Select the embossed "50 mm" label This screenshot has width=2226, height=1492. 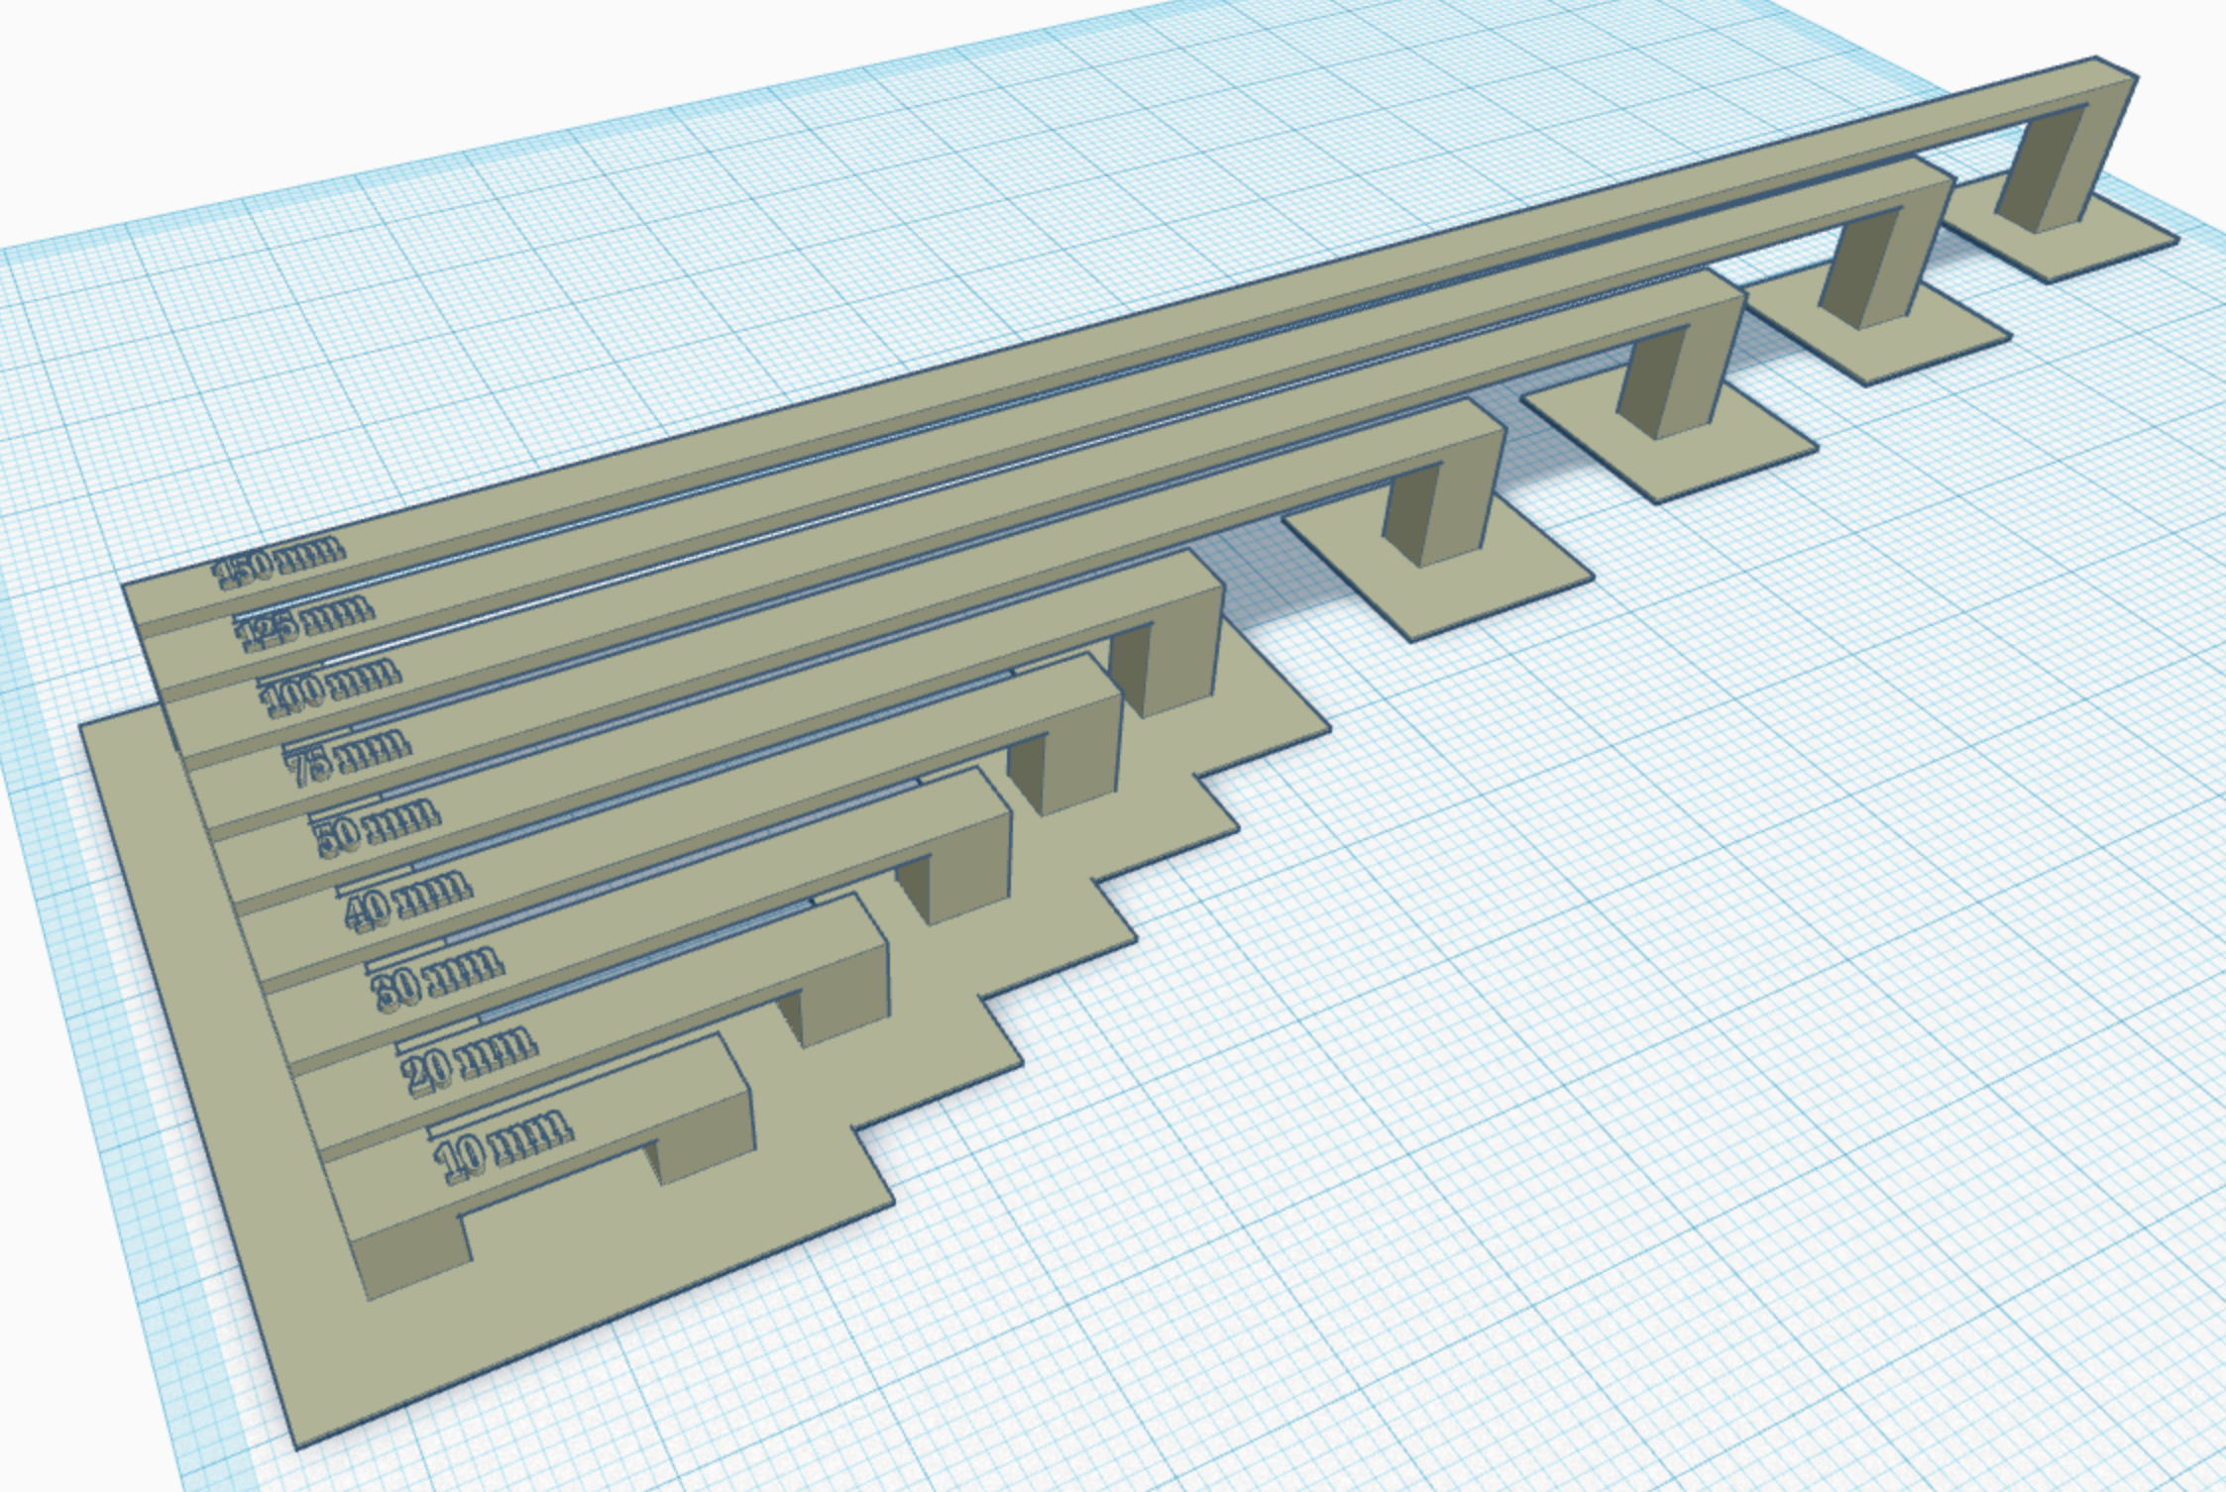[378, 826]
